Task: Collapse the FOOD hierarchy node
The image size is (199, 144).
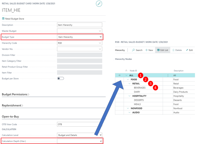Action: pos(128,79)
